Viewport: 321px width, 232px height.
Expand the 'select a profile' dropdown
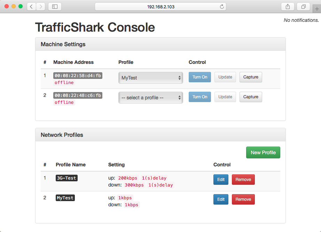150,98
